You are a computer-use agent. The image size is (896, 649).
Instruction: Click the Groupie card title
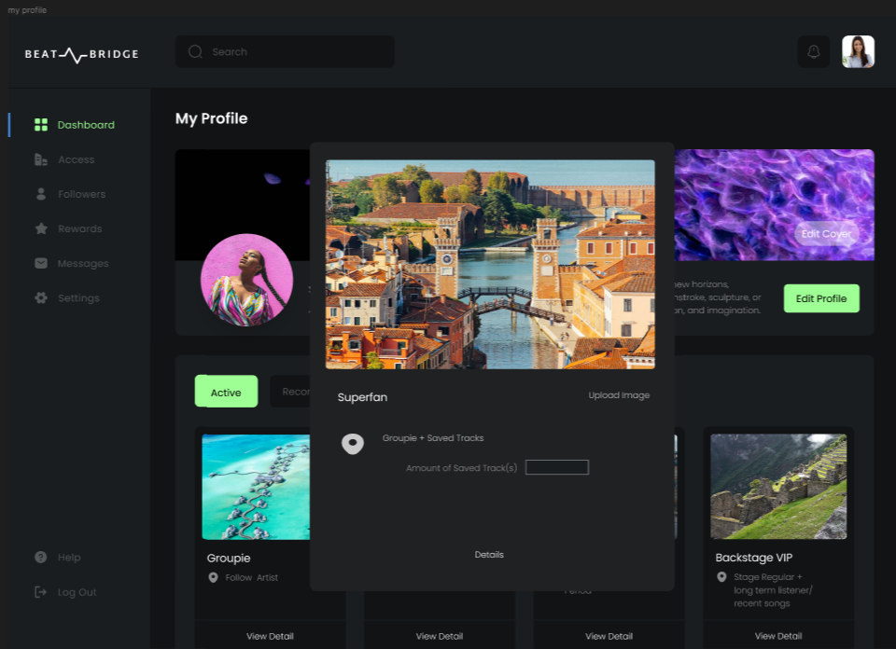(x=229, y=559)
